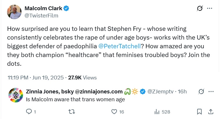Follow the @PeterTatchell mention link
This screenshot has width=224, height=119.
(120, 46)
